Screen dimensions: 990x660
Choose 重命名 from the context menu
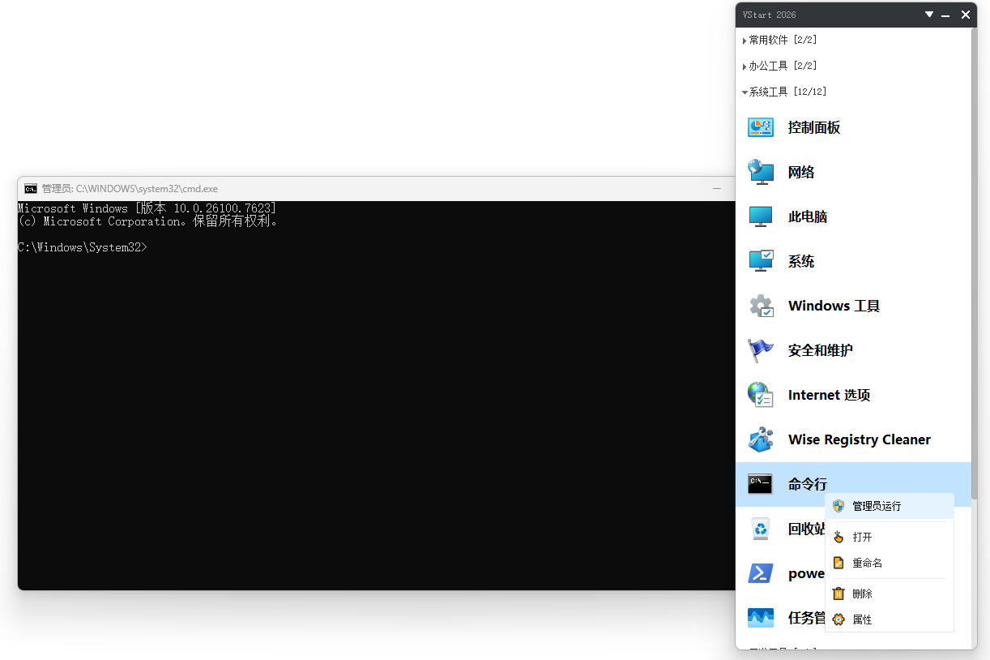coord(889,563)
